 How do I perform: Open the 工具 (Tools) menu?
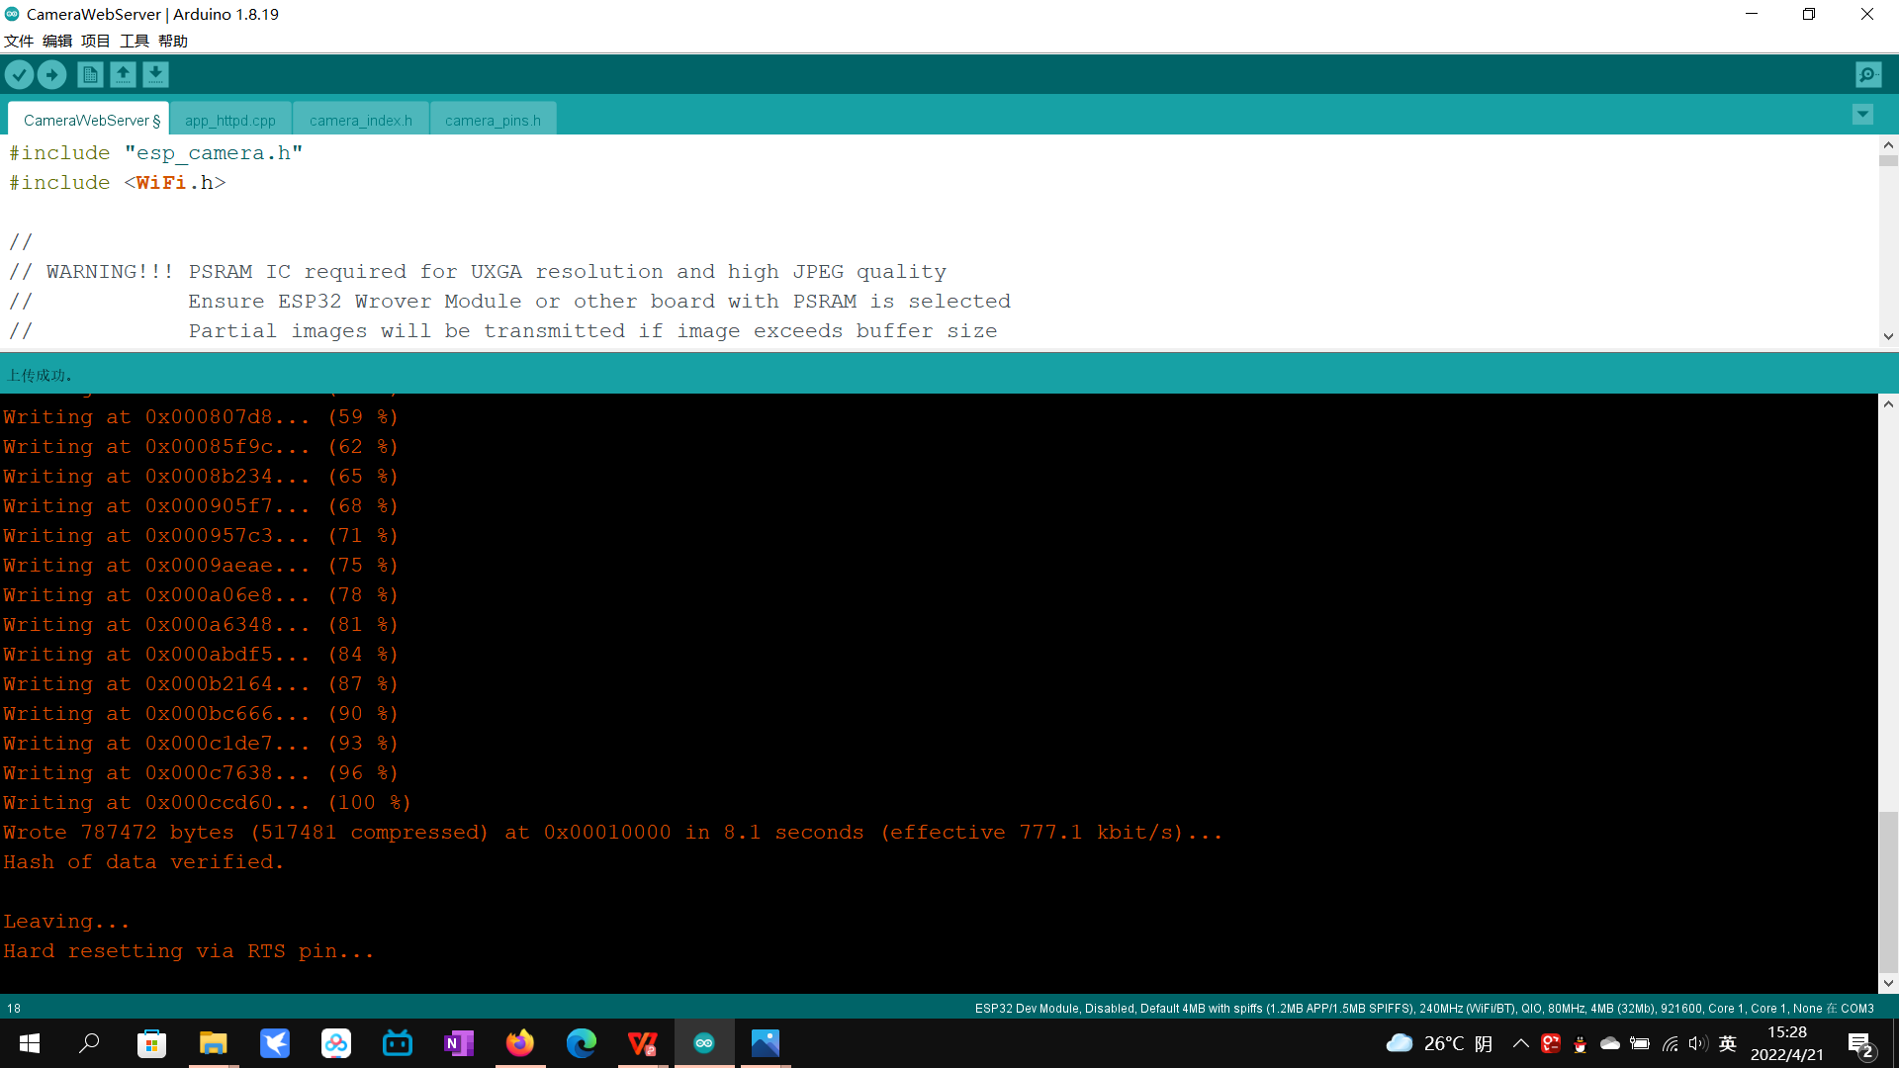click(x=134, y=41)
